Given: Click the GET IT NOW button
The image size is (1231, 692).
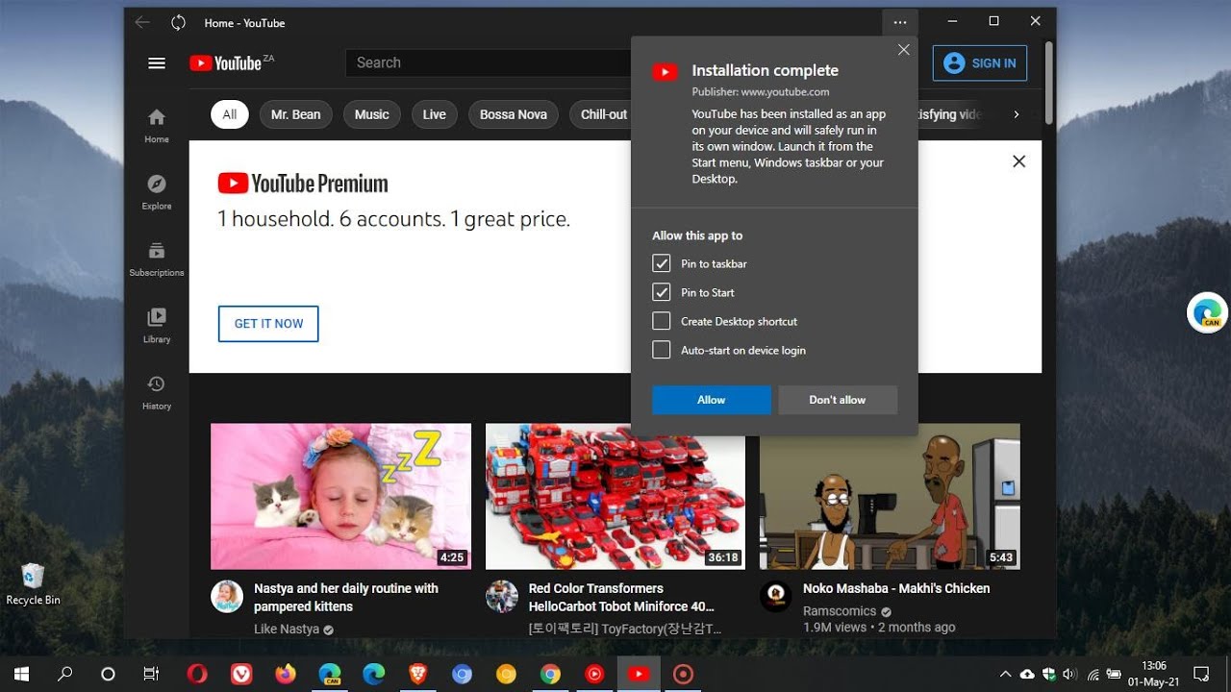Looking at the screenshot, I should [268, 324].
